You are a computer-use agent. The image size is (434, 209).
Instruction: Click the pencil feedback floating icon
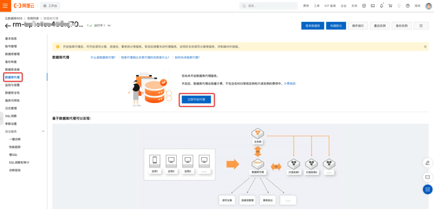(x=428, y=163)
